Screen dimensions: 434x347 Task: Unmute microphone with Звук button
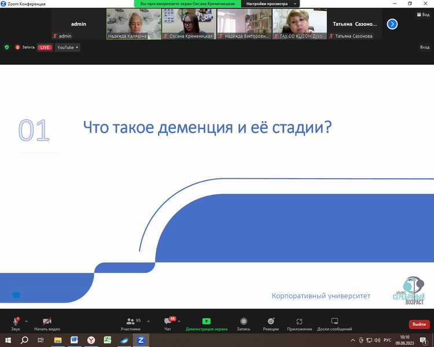tap(16, 323)
